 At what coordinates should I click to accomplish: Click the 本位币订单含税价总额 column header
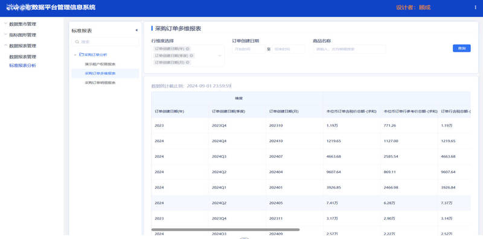click(351, 111)
